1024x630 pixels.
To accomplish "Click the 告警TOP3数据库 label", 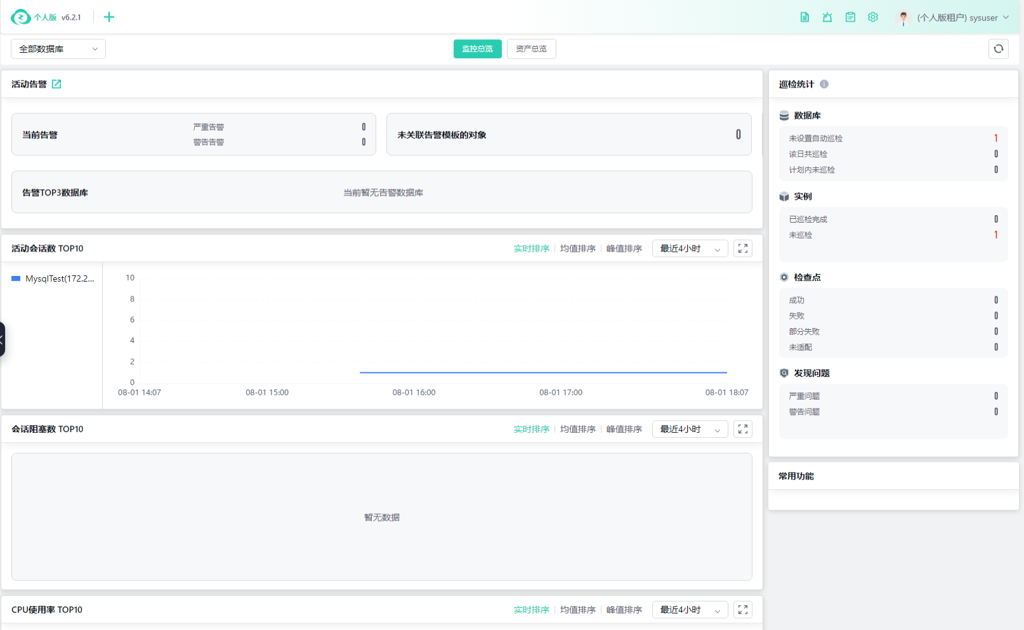I will [x=55, y=192].
